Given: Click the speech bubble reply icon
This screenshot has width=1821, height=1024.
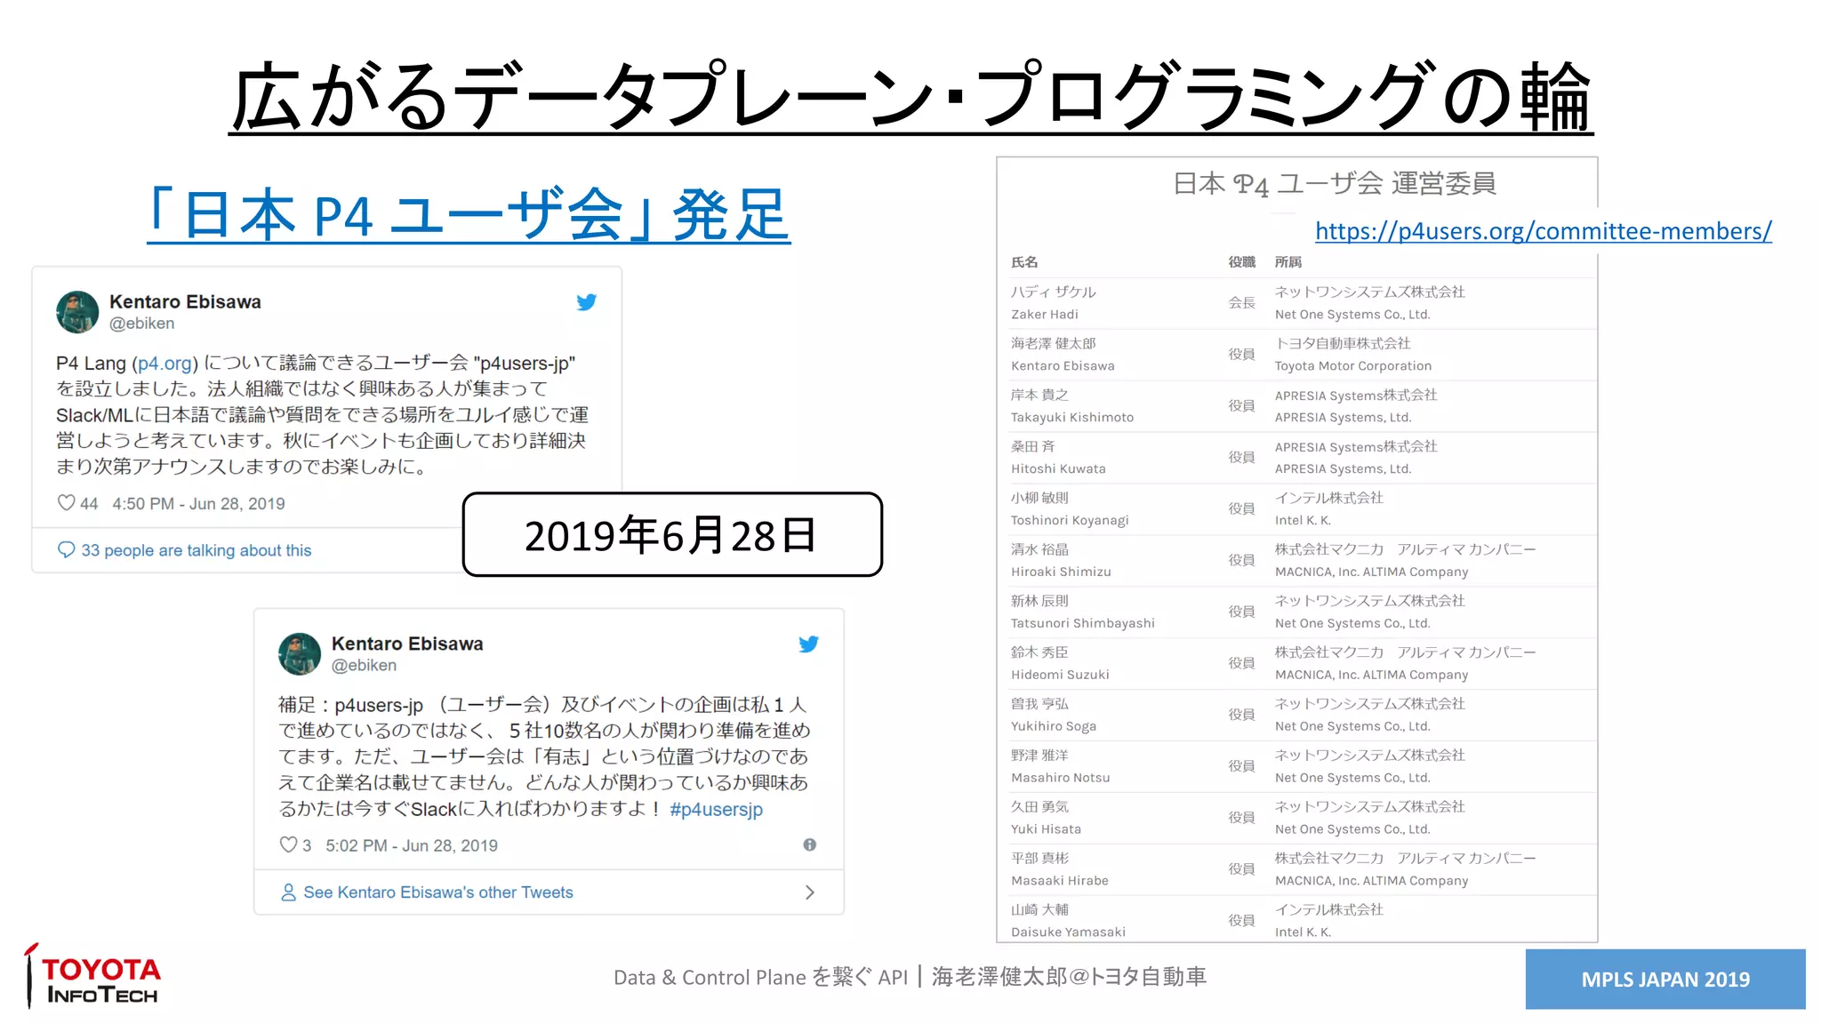Looking at the screenshot, I should (66, 550).
